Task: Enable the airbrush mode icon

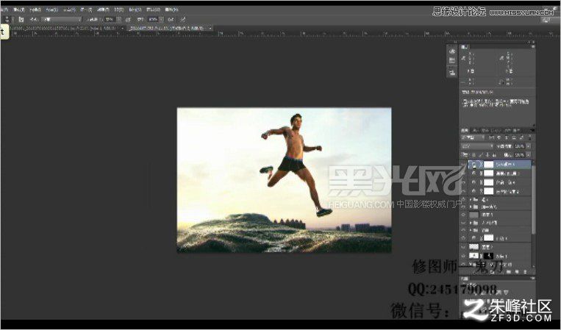Action: pos(171,20)
